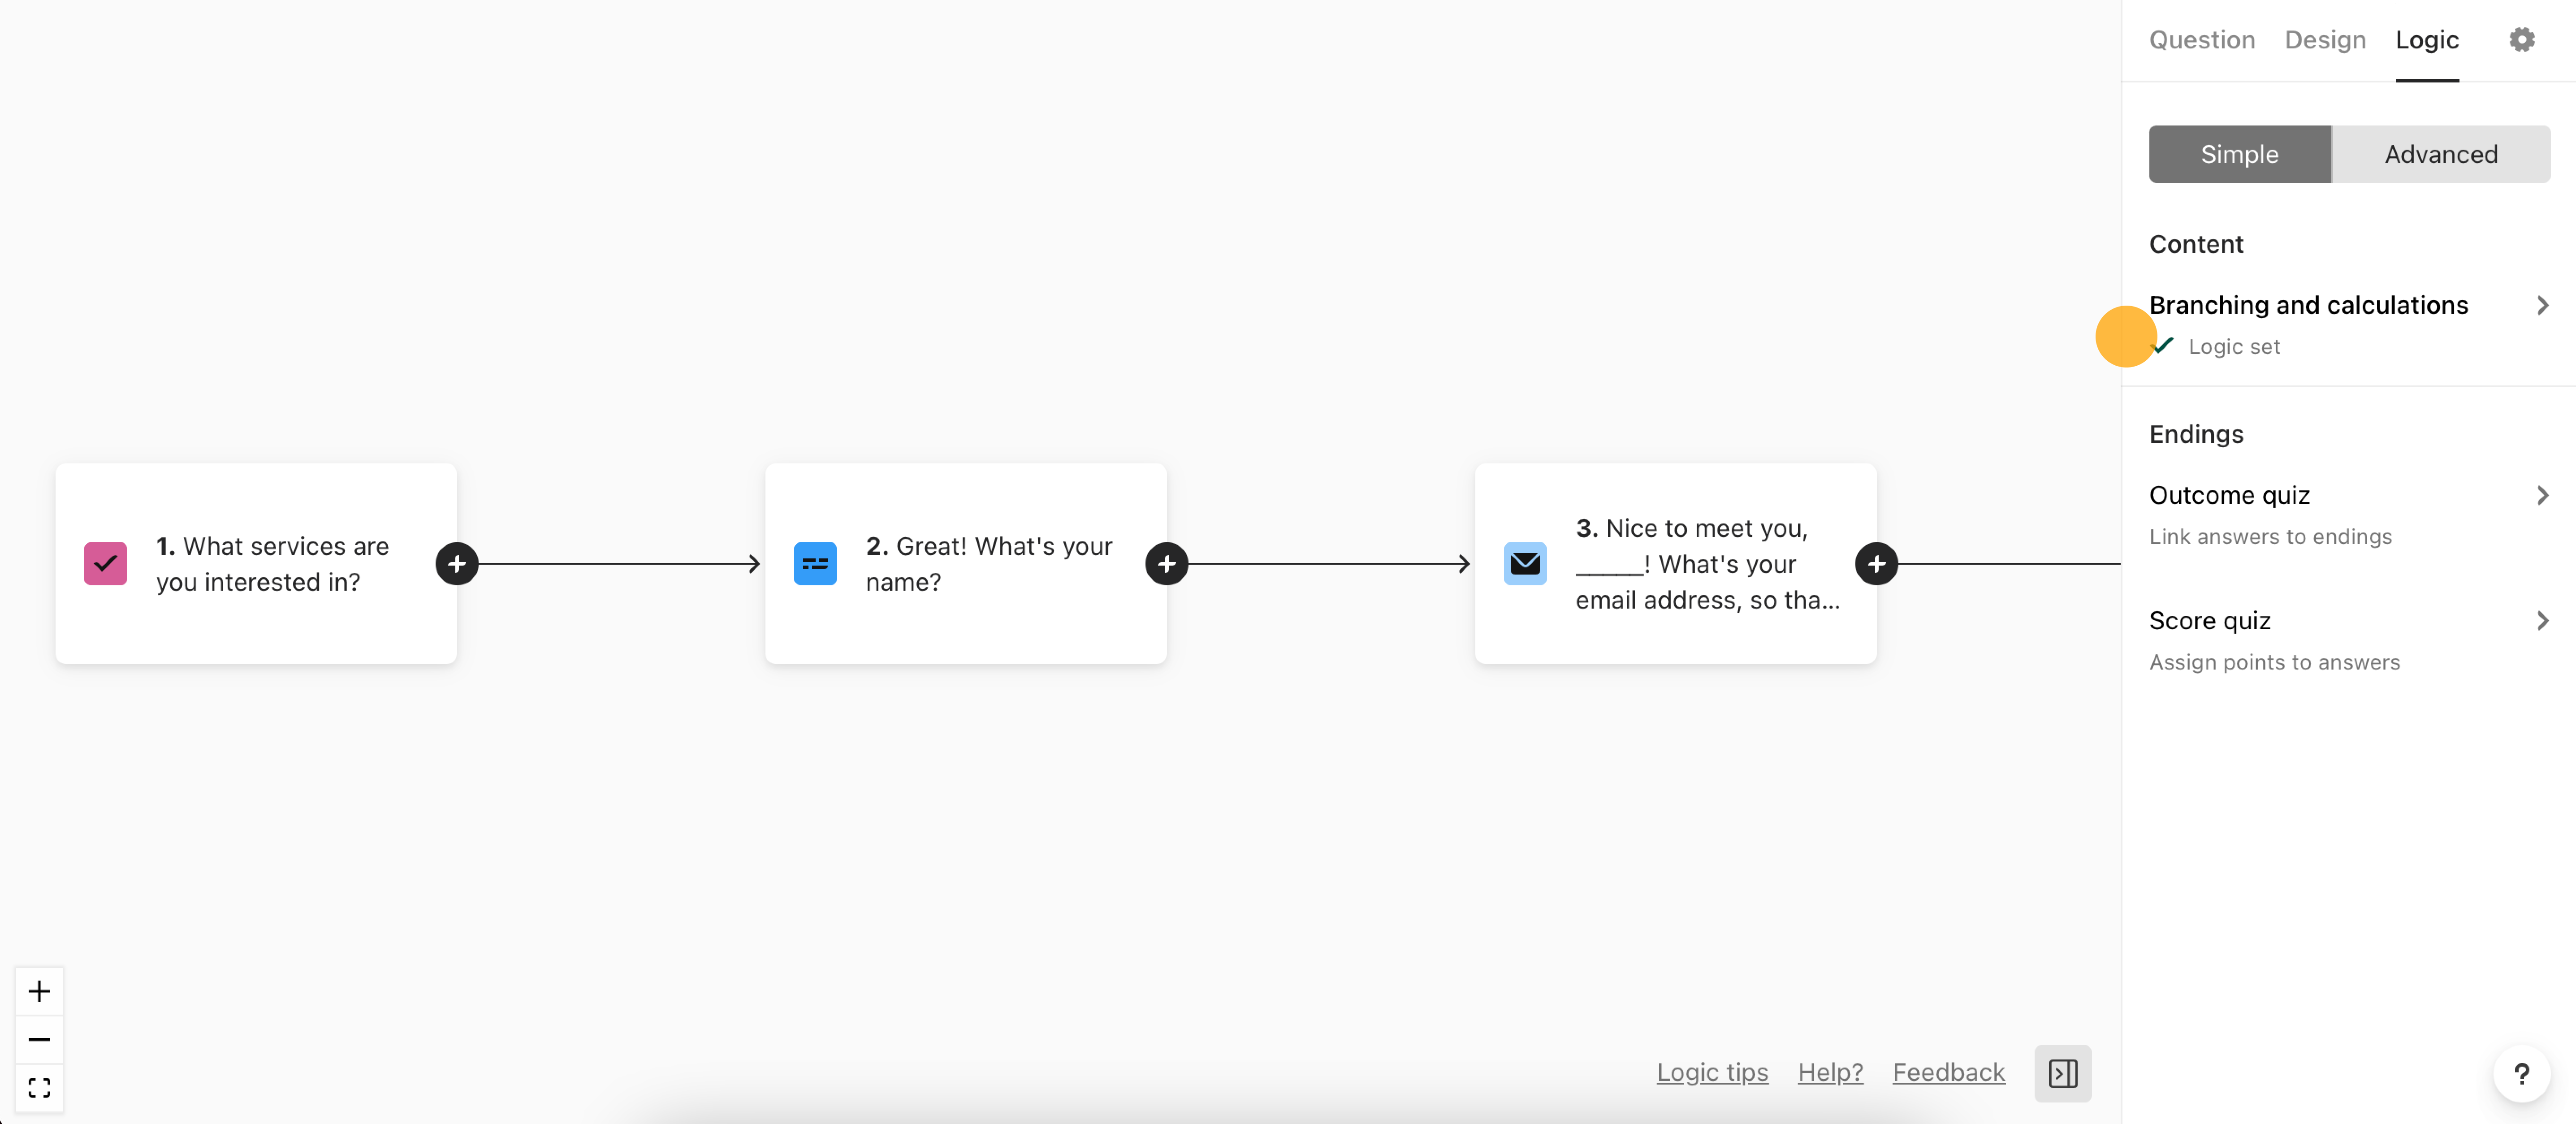Click the 'Logic set' status text
The image size is (2576, 1124).
2234,347
